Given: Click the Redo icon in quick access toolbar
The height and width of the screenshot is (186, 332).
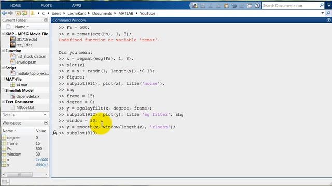Looking at the screenshot, I should pos(242,6).
